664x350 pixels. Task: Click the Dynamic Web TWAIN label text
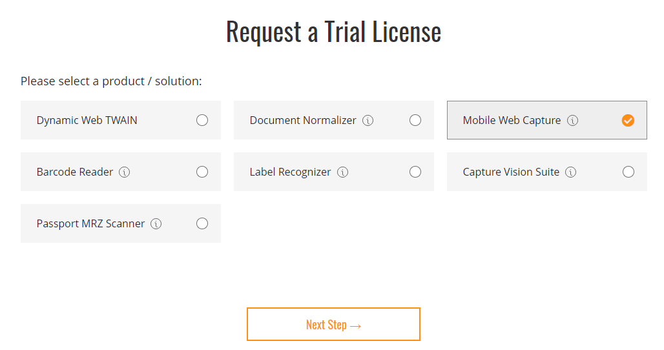point(87,120)
